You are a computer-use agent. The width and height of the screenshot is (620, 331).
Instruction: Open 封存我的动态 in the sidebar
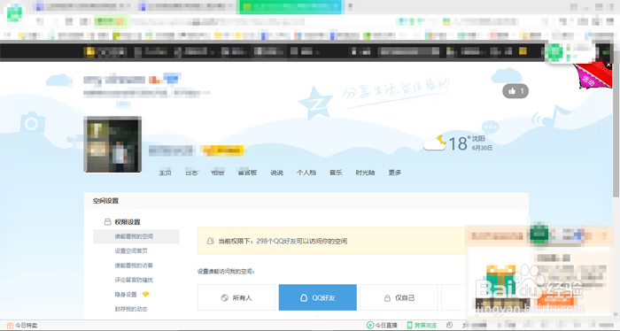coord(131,309)
